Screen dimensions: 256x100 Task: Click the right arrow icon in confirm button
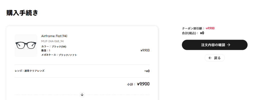coord(229,45)
